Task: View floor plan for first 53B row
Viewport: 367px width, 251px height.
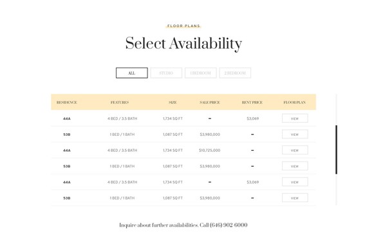Action: (x=295, y=135)
